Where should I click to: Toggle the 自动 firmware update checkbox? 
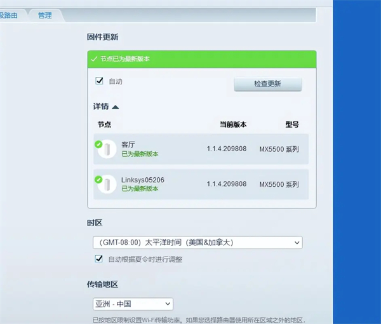[99, 81]
